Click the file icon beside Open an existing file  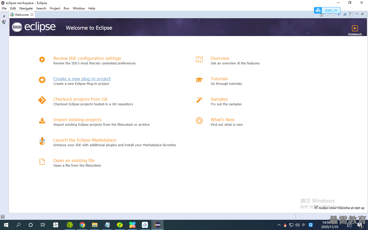click(x=42, y=162)
